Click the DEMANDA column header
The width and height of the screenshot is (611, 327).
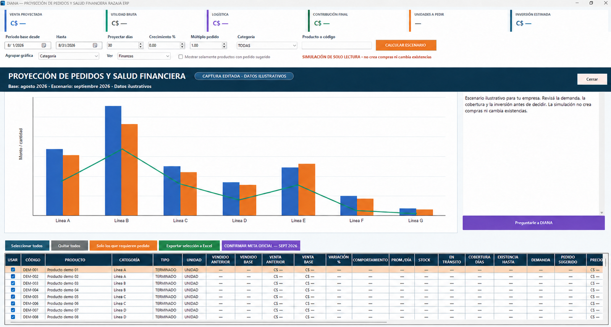tap(541, 260)
